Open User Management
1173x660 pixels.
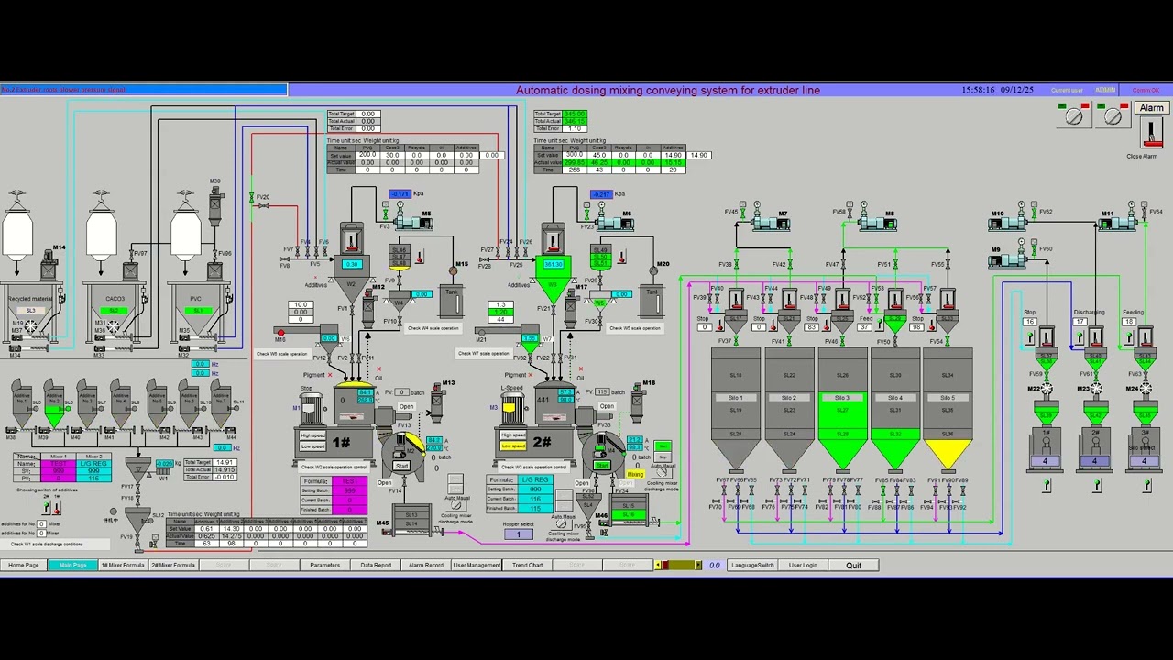[x=477, y=565]
